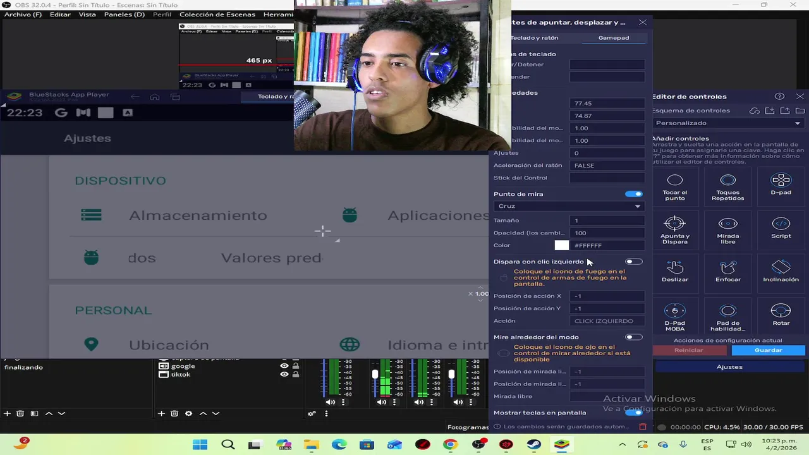Select the Mirada libre control
The width and height of the screenshot is (809, 455).
pos(728,230)
